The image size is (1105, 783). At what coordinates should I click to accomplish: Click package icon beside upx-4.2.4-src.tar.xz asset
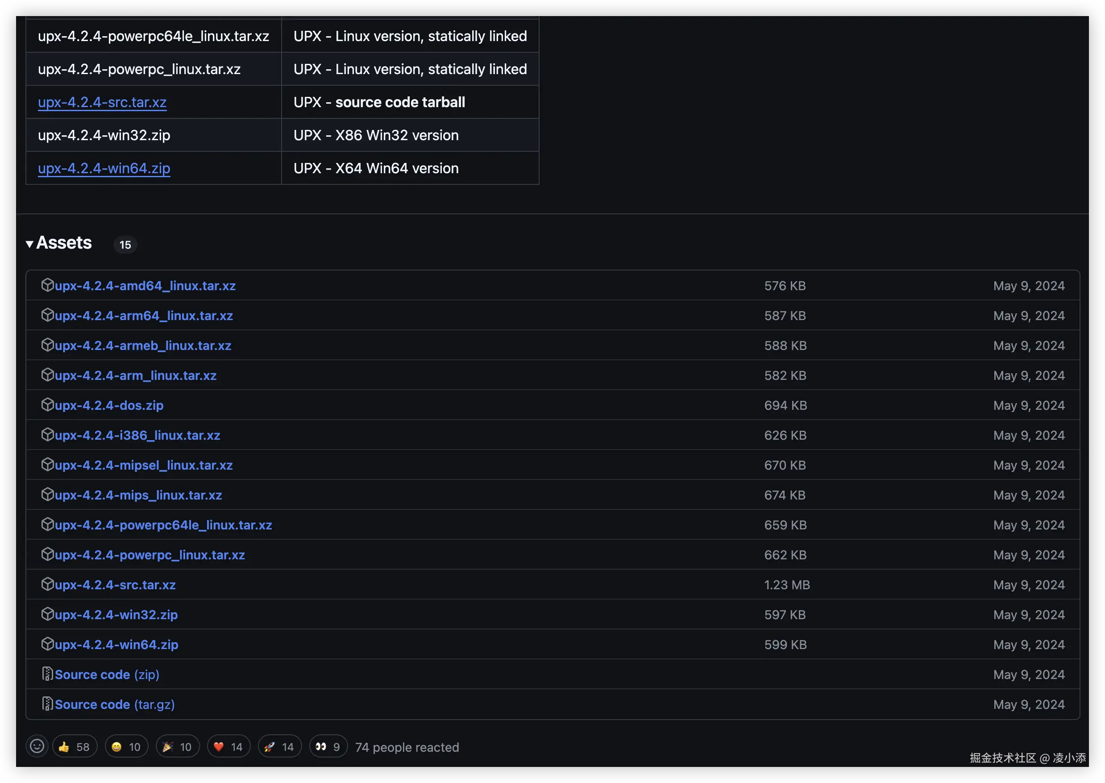pos(47,584)
